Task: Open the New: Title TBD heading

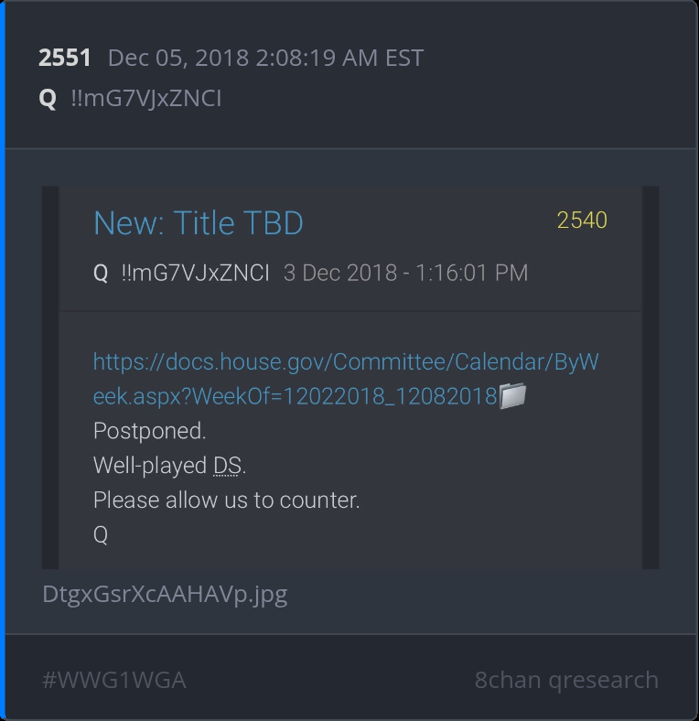Action: [x=199, y=223]
